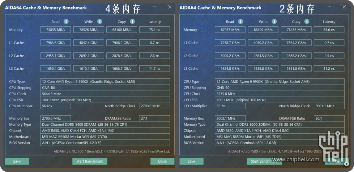Click Copy info icon in left window
The width and height of the screenshot is (354, 172).
click(132, 21)
